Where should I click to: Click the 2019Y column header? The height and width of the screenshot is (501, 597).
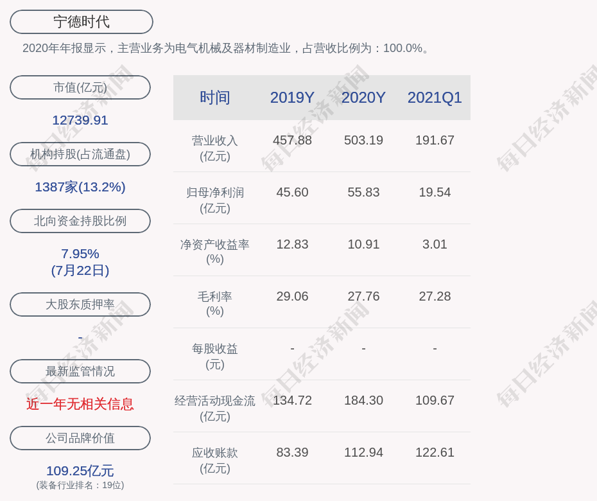293,98
